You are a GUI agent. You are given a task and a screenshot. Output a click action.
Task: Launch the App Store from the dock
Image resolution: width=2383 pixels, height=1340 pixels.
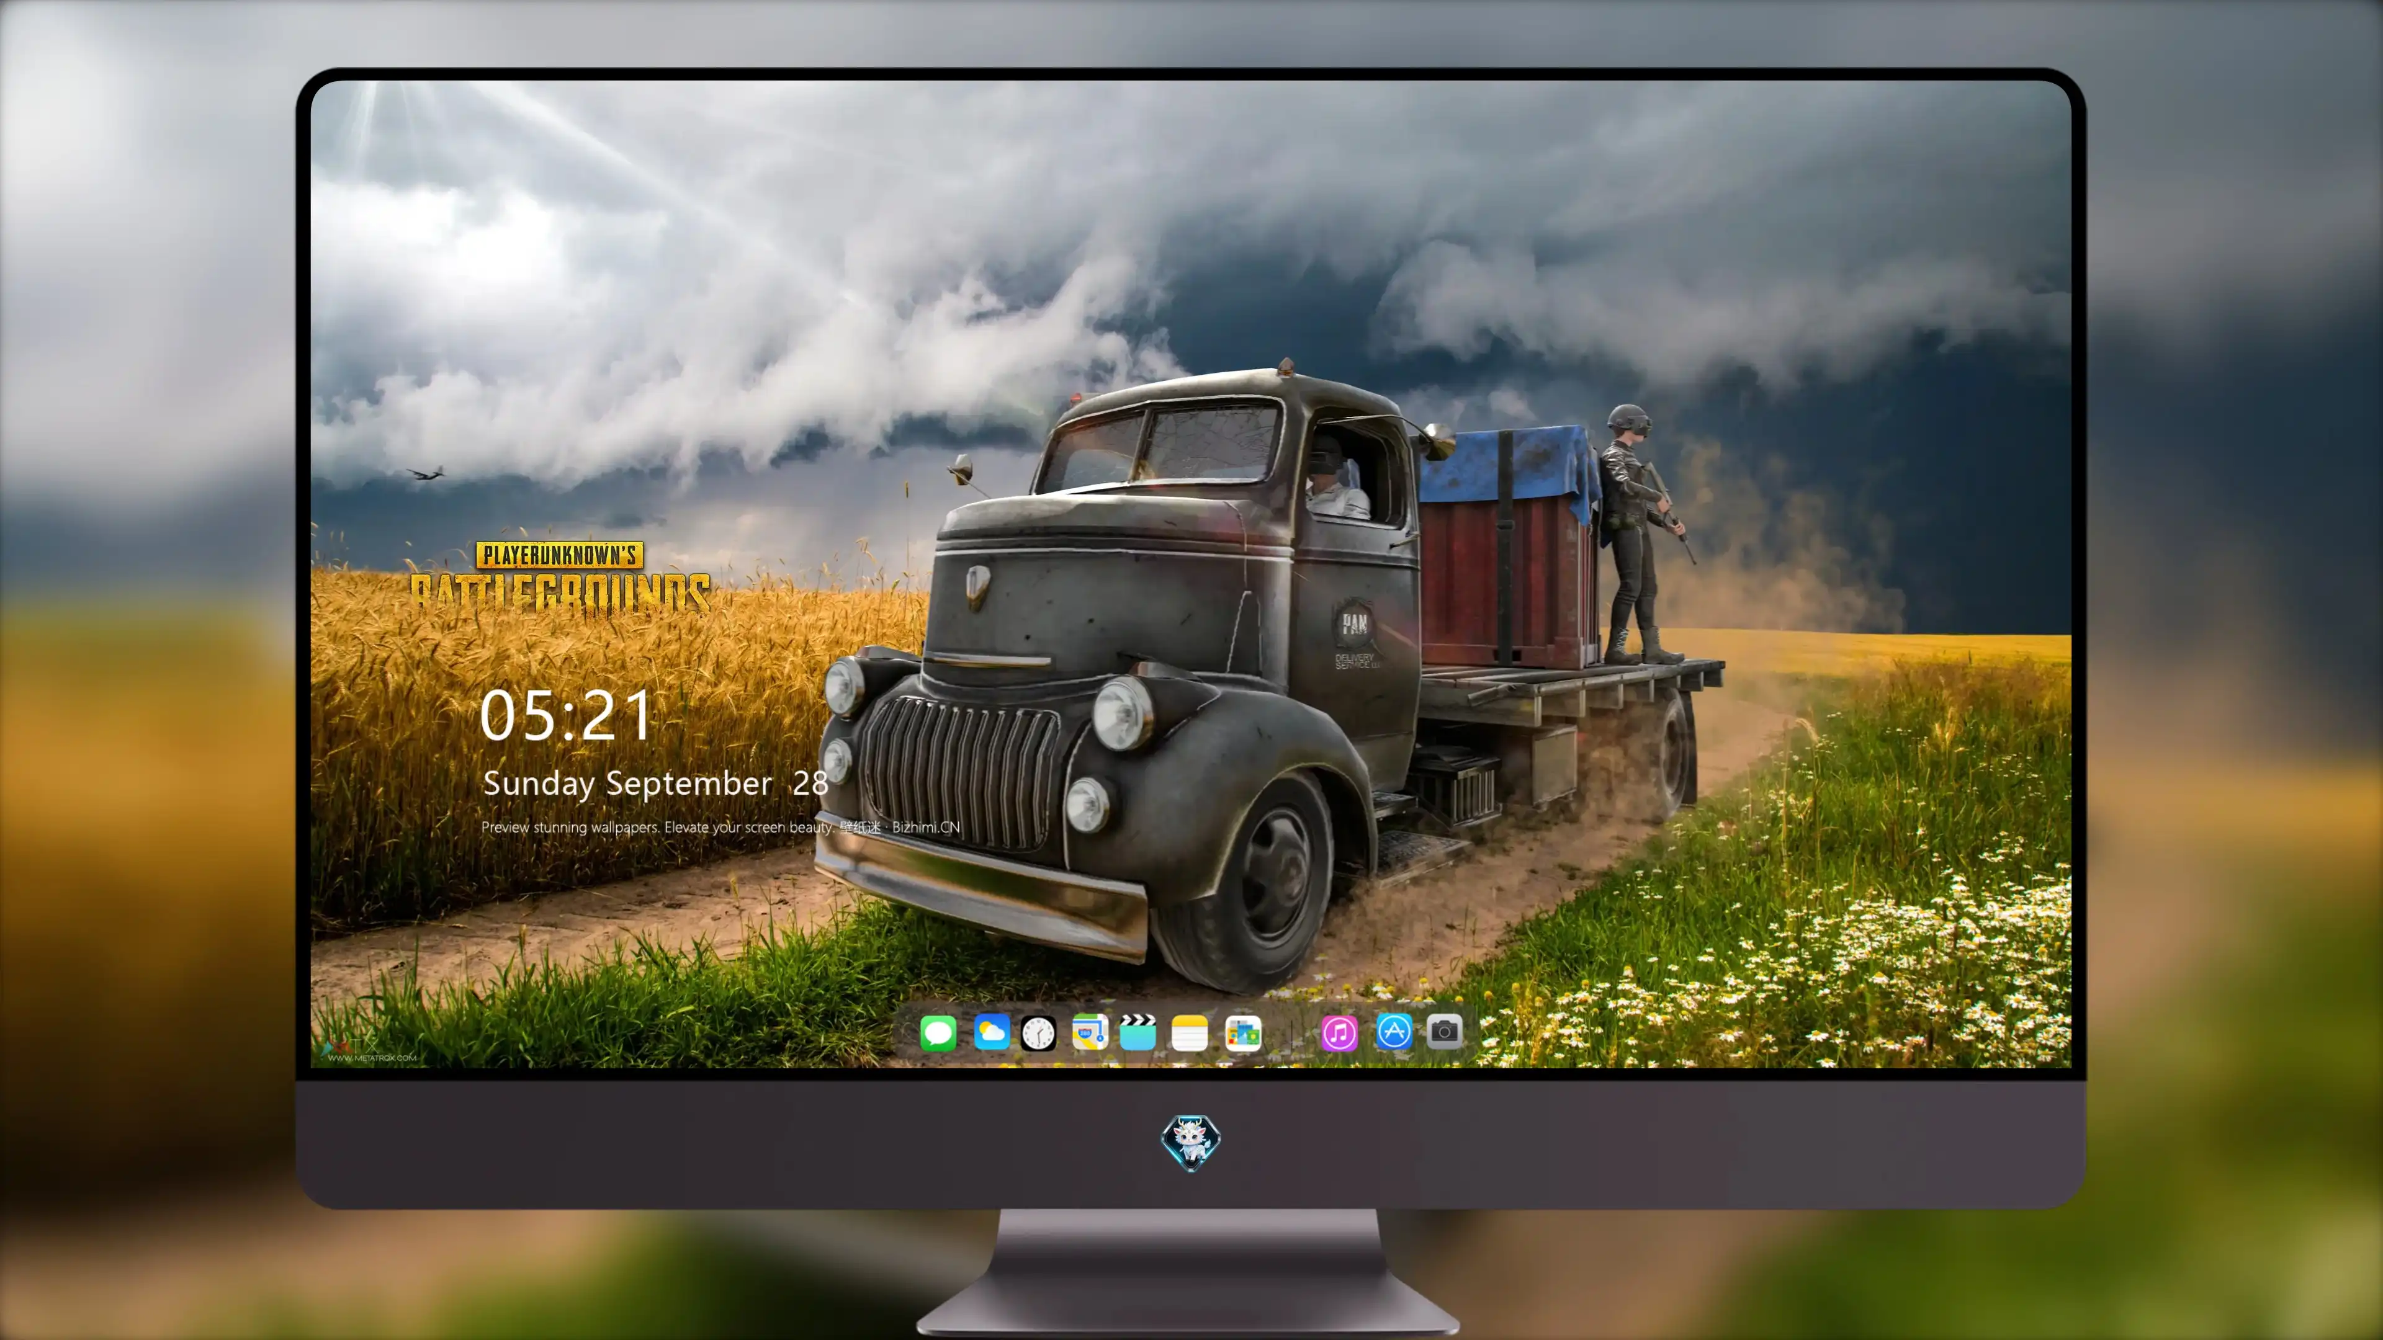1393,1032
